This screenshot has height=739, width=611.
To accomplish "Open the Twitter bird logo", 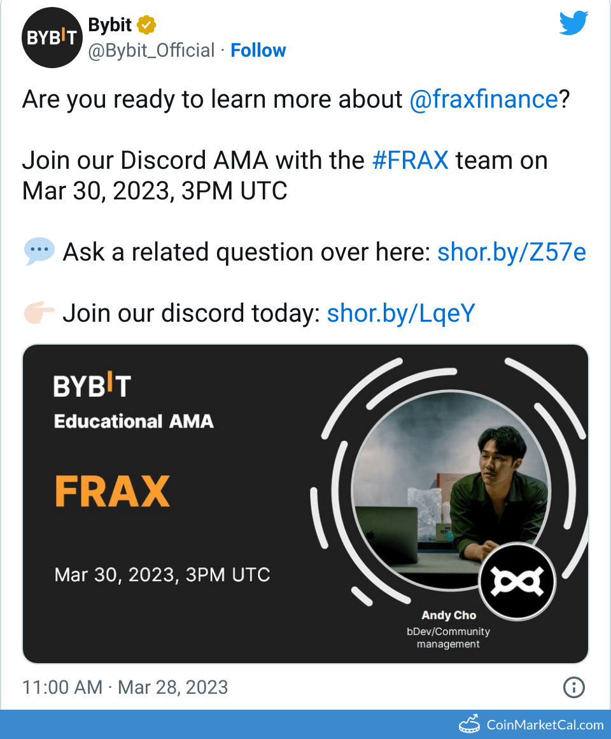I will click(x=573, y=24).
